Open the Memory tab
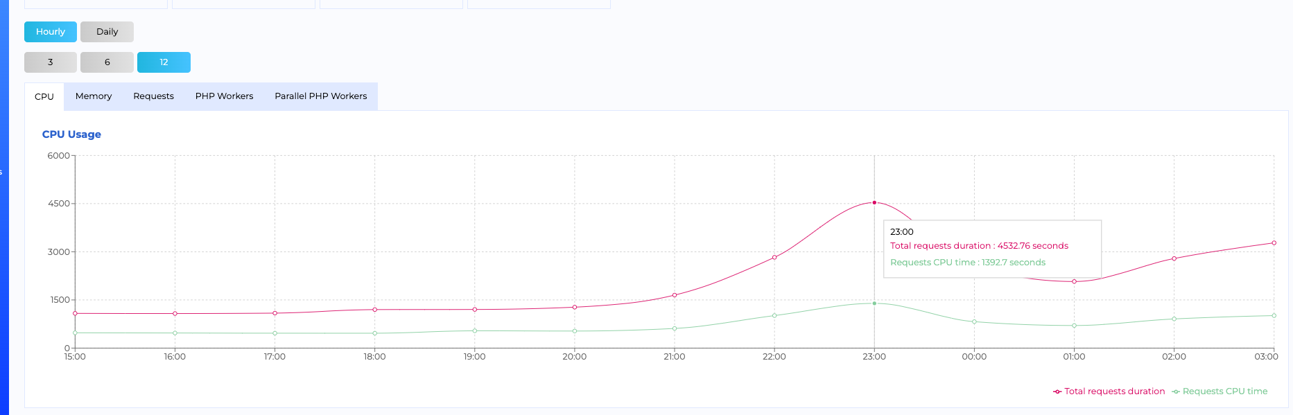 click(x=94, y=96)
